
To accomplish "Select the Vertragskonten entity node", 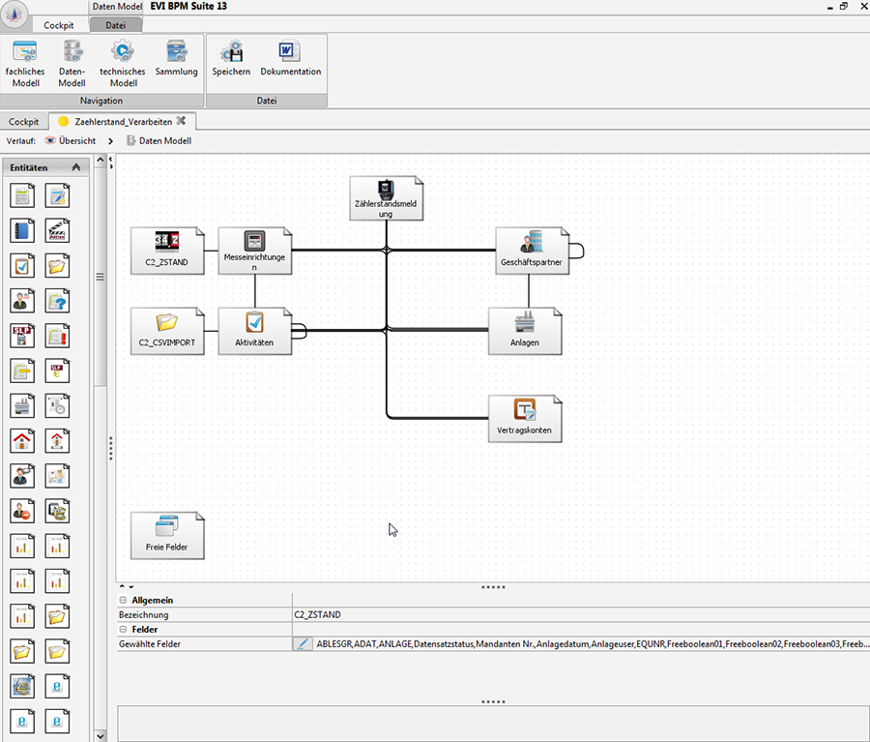I will pos(525,418).
